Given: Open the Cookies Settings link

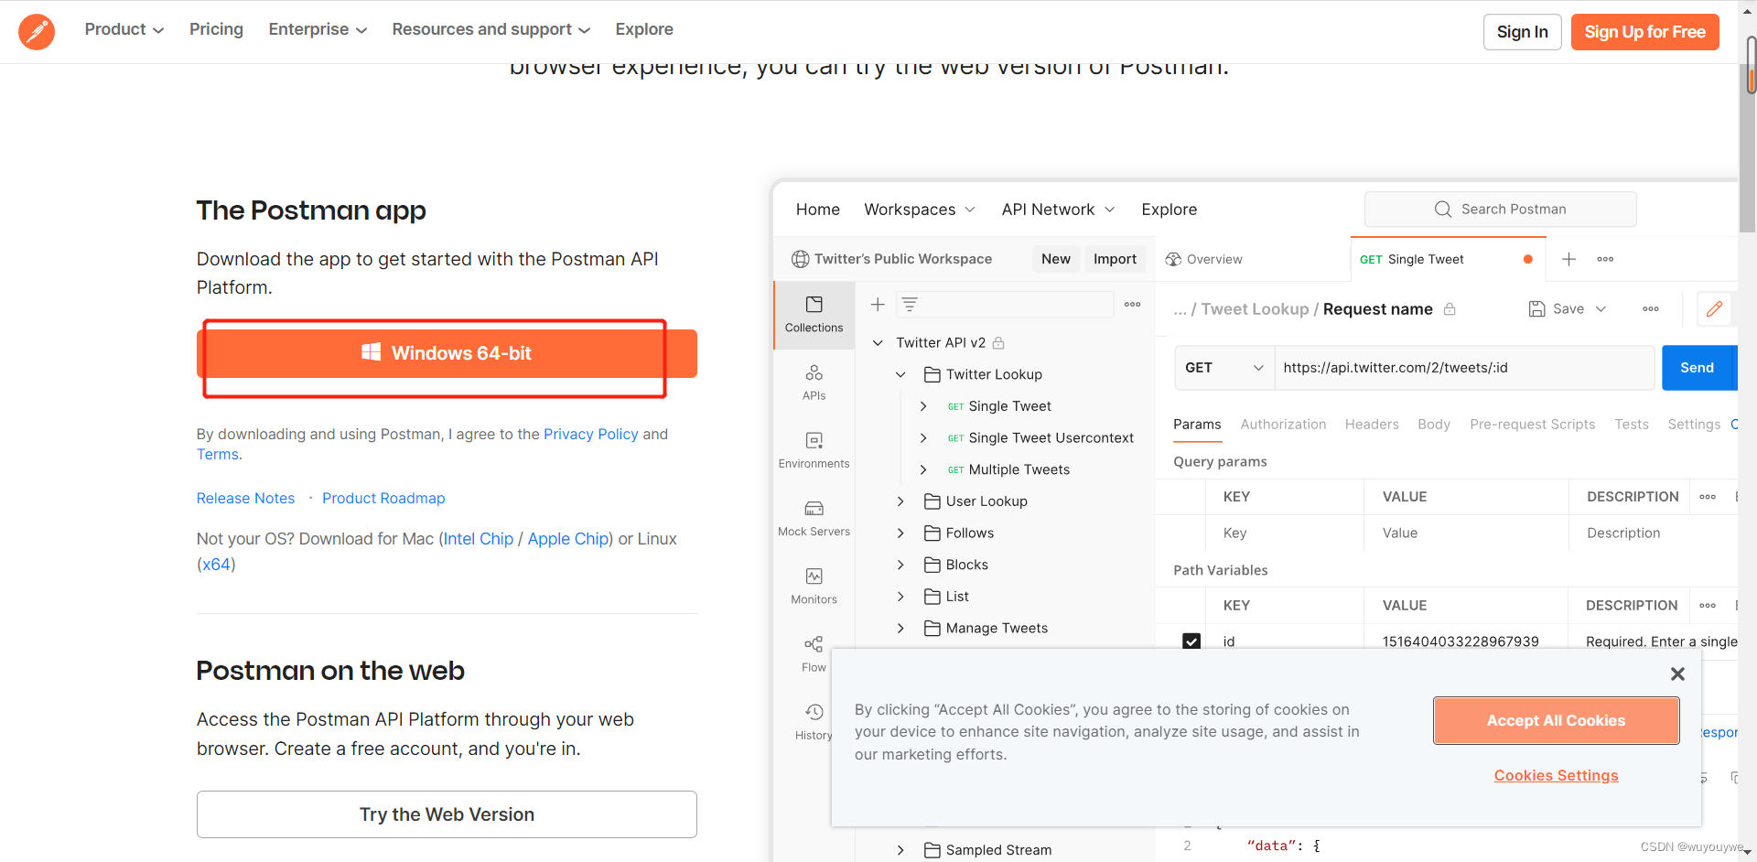Looking at the screenshot, I should (x=1556, y=776).
